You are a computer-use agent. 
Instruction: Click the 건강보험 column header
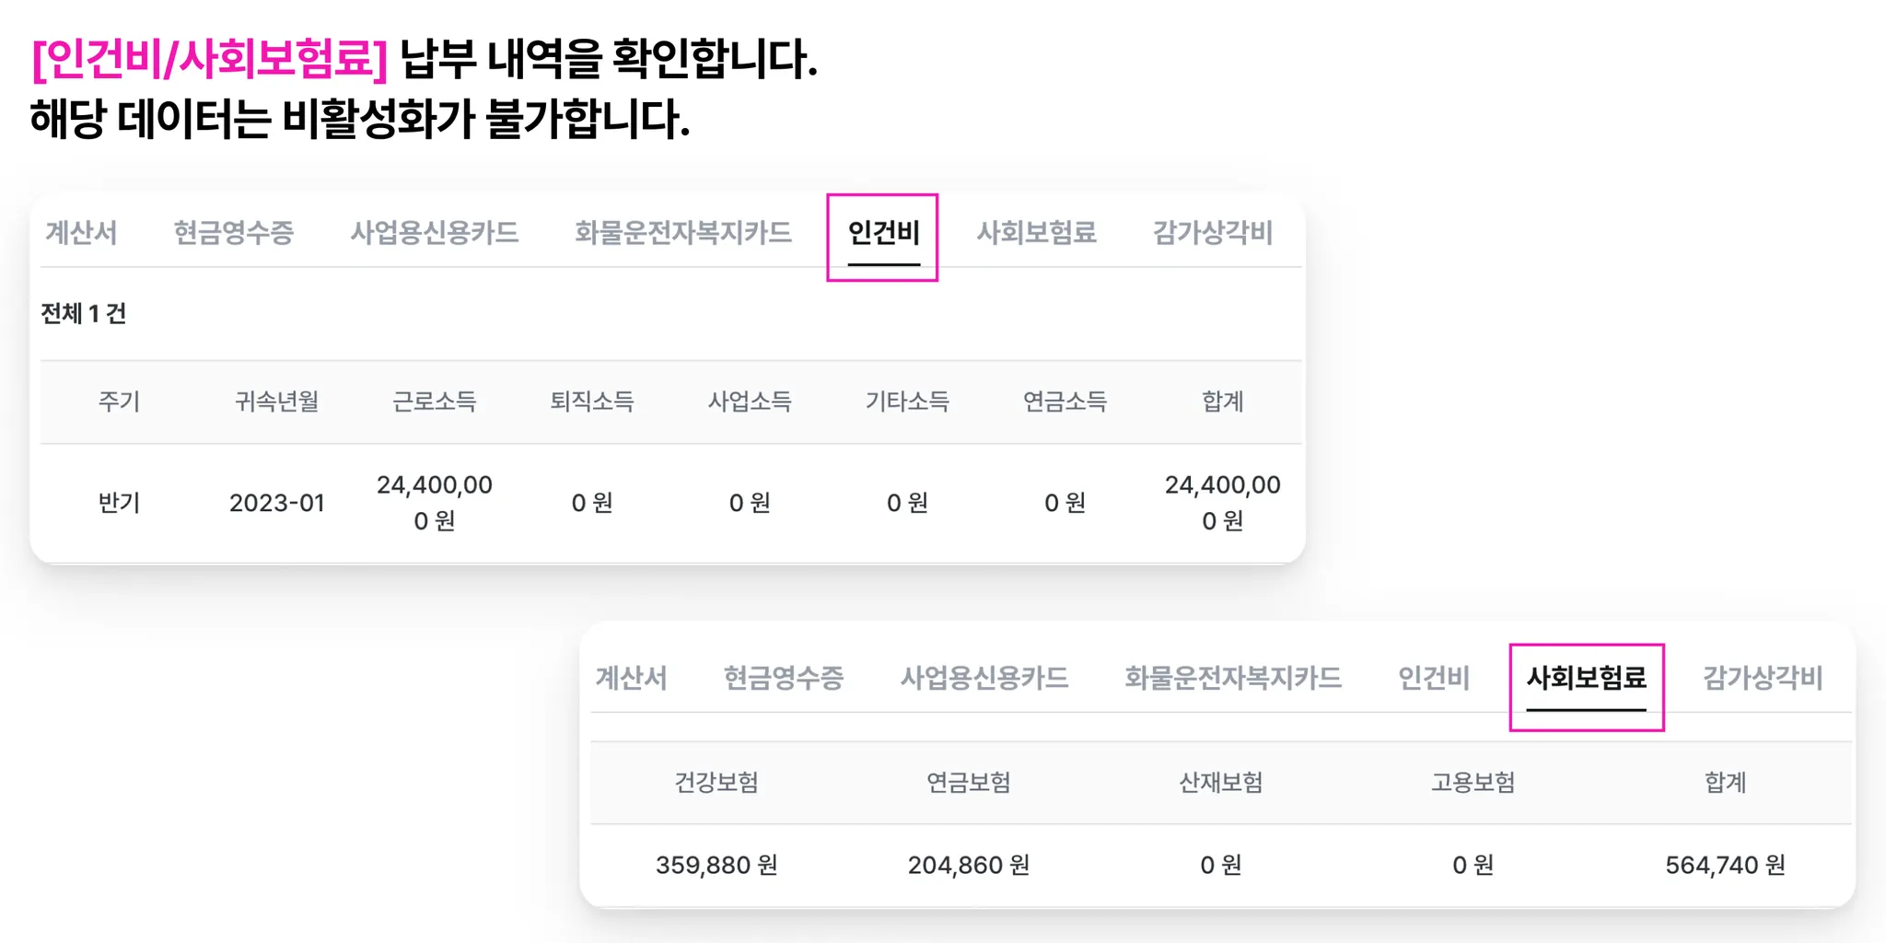716,783
